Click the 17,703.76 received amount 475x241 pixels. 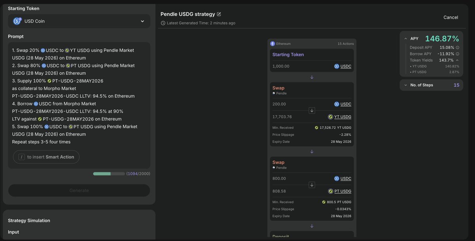coord(282,117)
